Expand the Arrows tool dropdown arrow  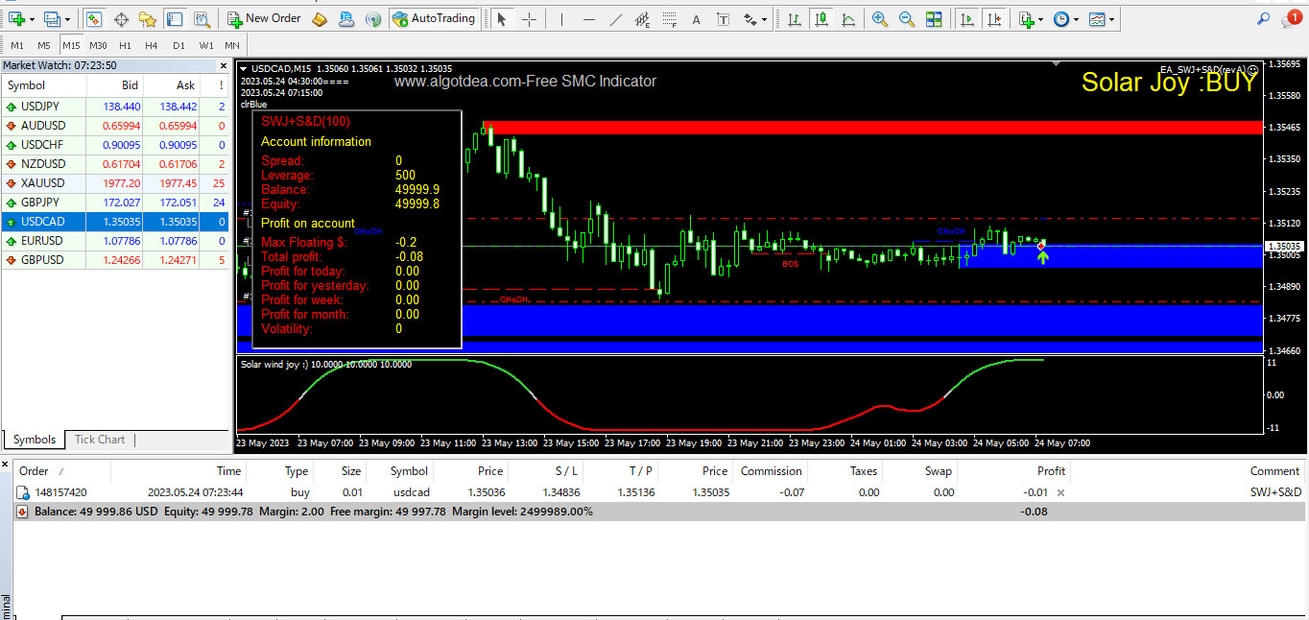coord(765,19)
